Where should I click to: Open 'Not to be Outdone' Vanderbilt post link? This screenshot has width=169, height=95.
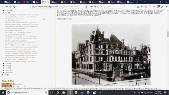coord(21,52)
